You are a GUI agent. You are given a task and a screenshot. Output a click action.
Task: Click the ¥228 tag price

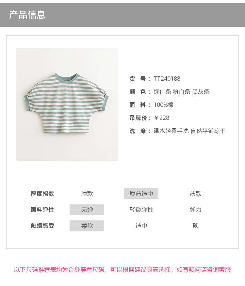coord(162,118)
